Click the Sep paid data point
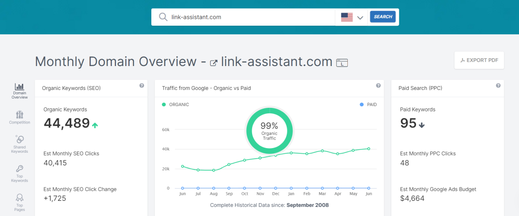The height and width of the screenshot is (216, 519). pos(229,188)
